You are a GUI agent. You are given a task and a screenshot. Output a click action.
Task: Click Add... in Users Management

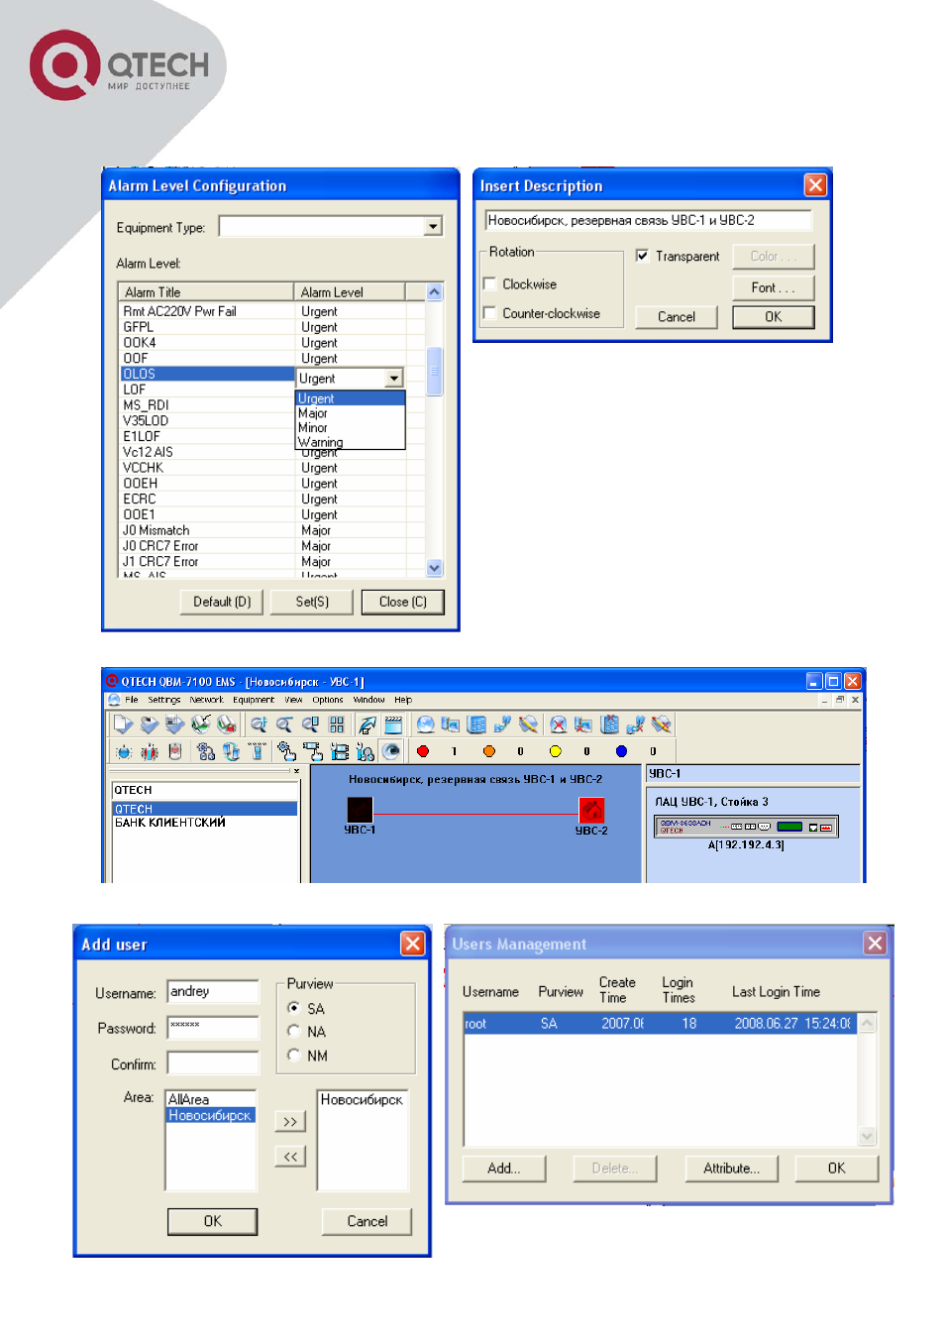[x=504, y=1169]
